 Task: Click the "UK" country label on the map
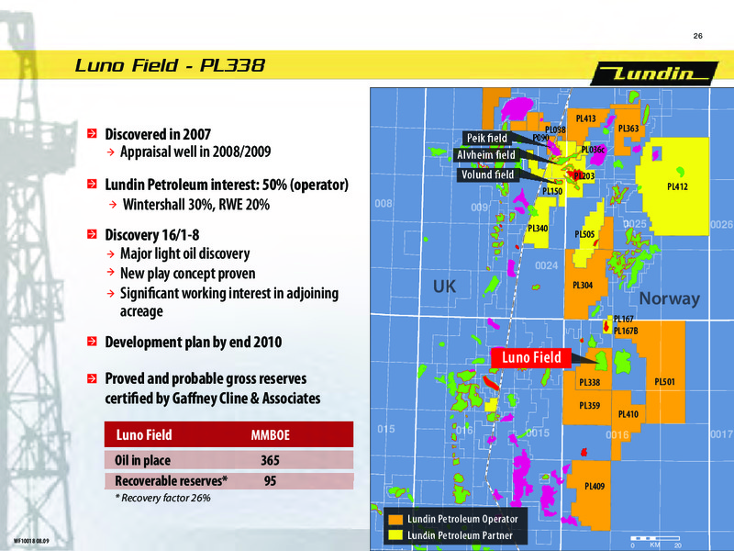tap(444, 287)
